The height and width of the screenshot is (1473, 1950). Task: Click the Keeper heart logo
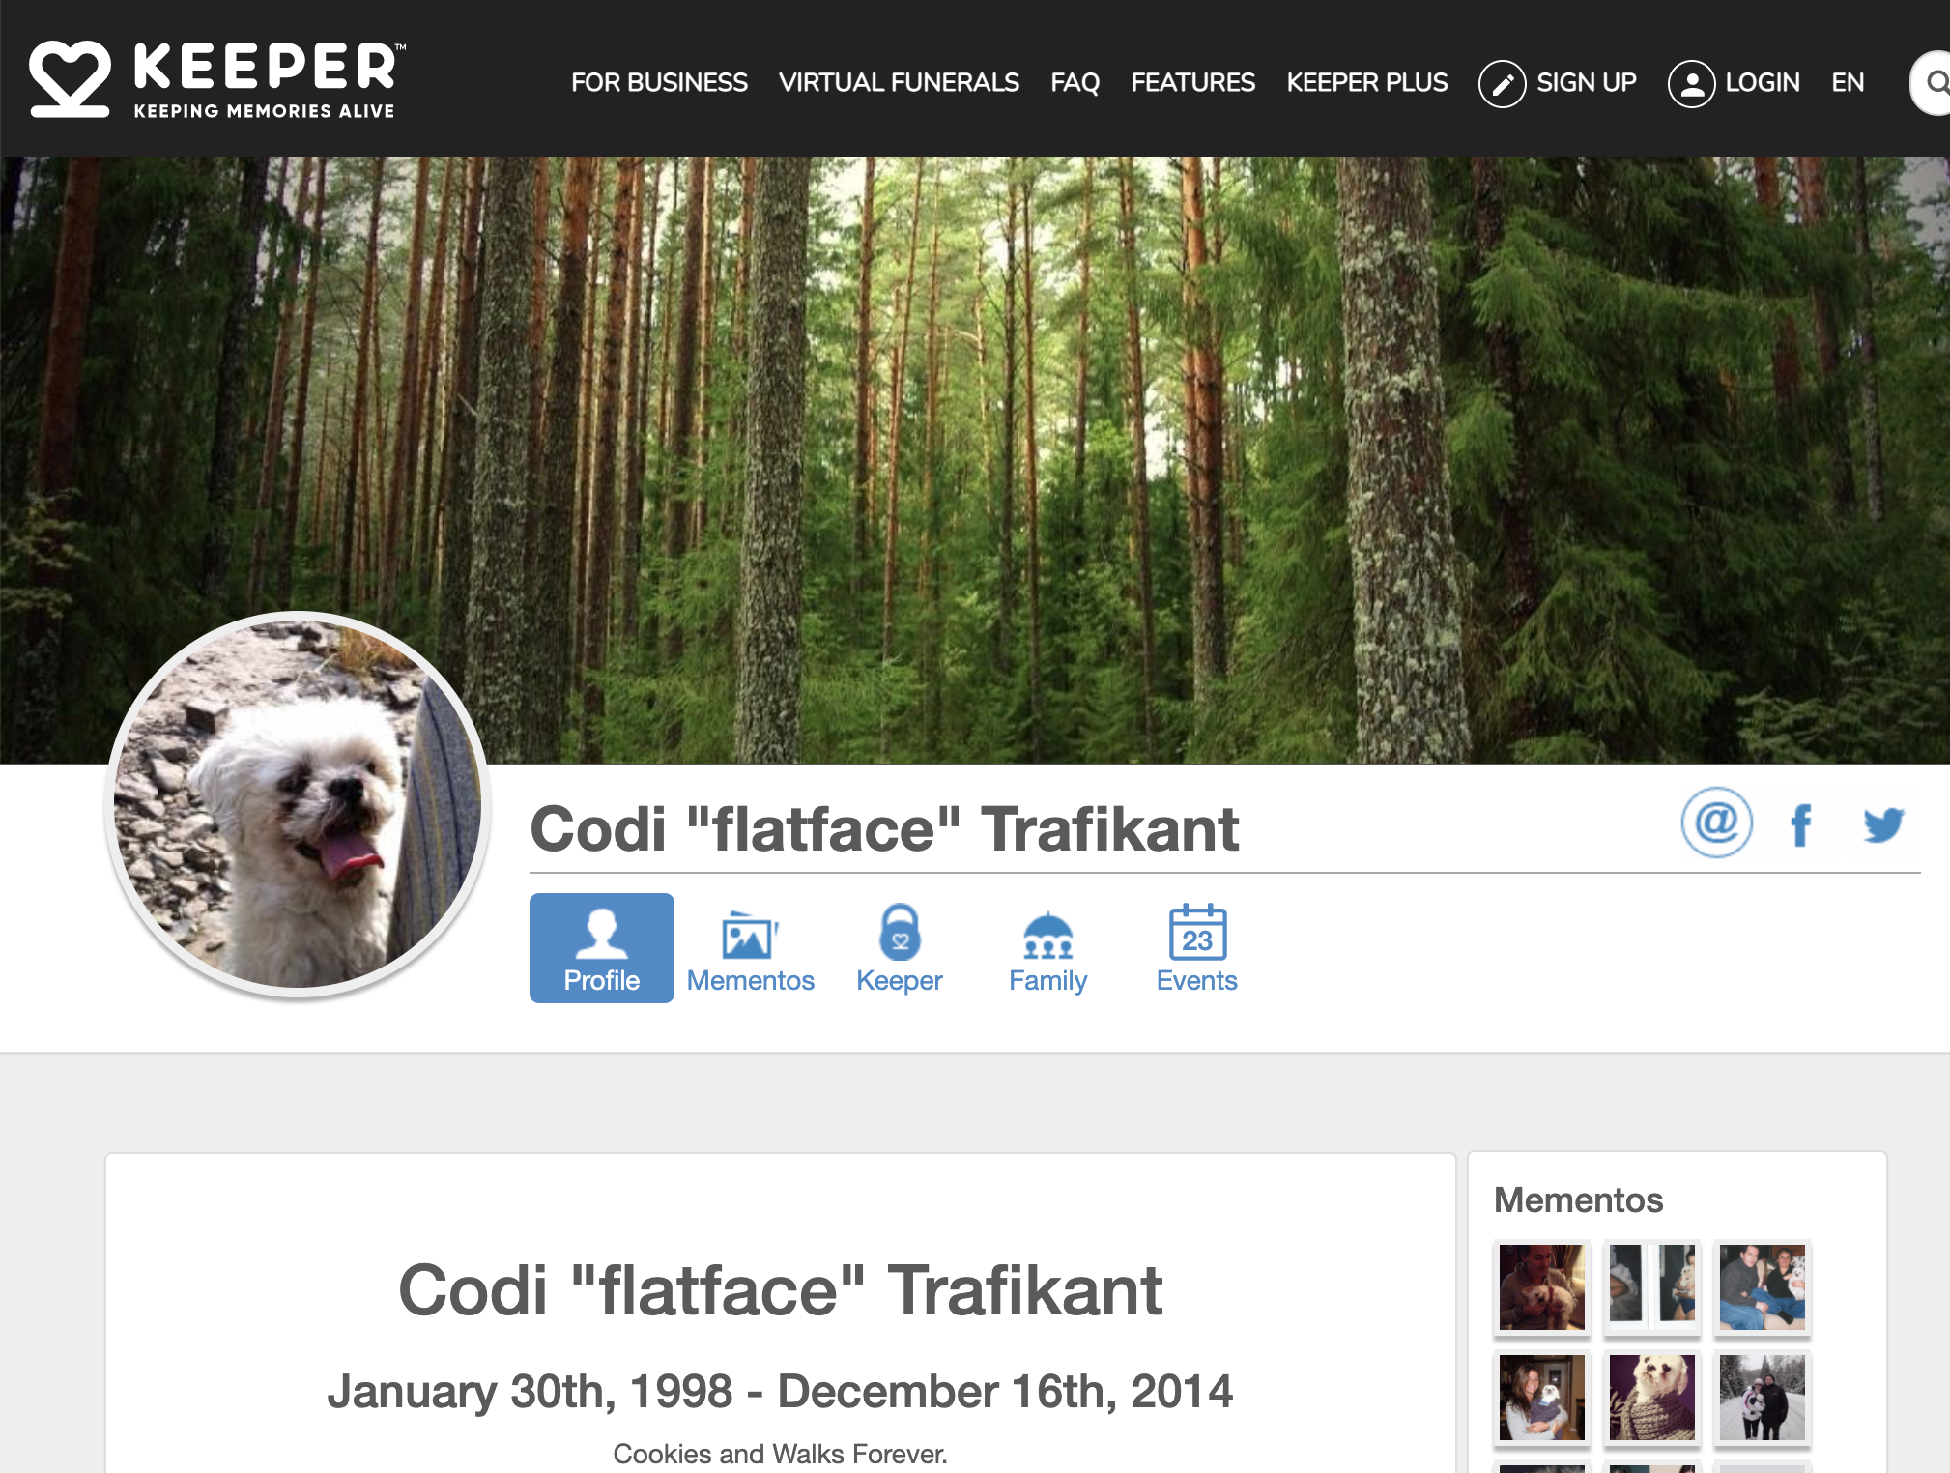(x=70, y=79)
